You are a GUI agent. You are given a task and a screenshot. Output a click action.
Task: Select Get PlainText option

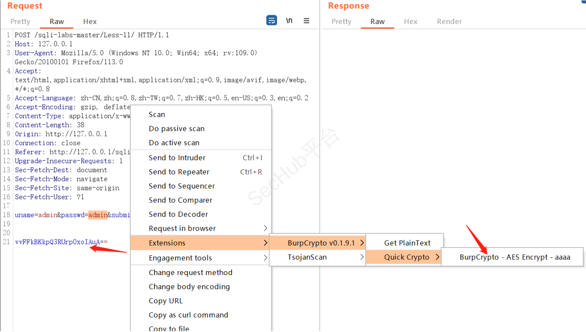point(407,243)
